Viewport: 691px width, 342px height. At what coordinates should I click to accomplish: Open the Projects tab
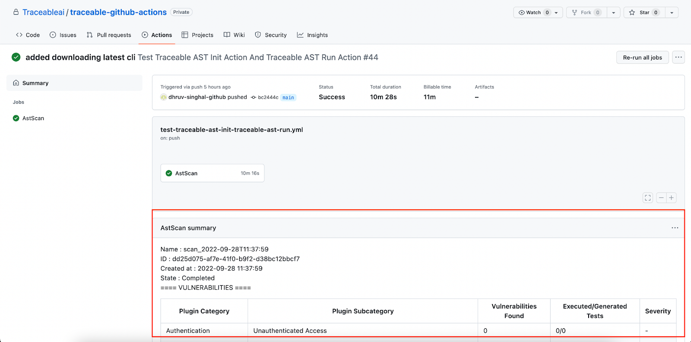pyautogui.click(x=197, y=35)
